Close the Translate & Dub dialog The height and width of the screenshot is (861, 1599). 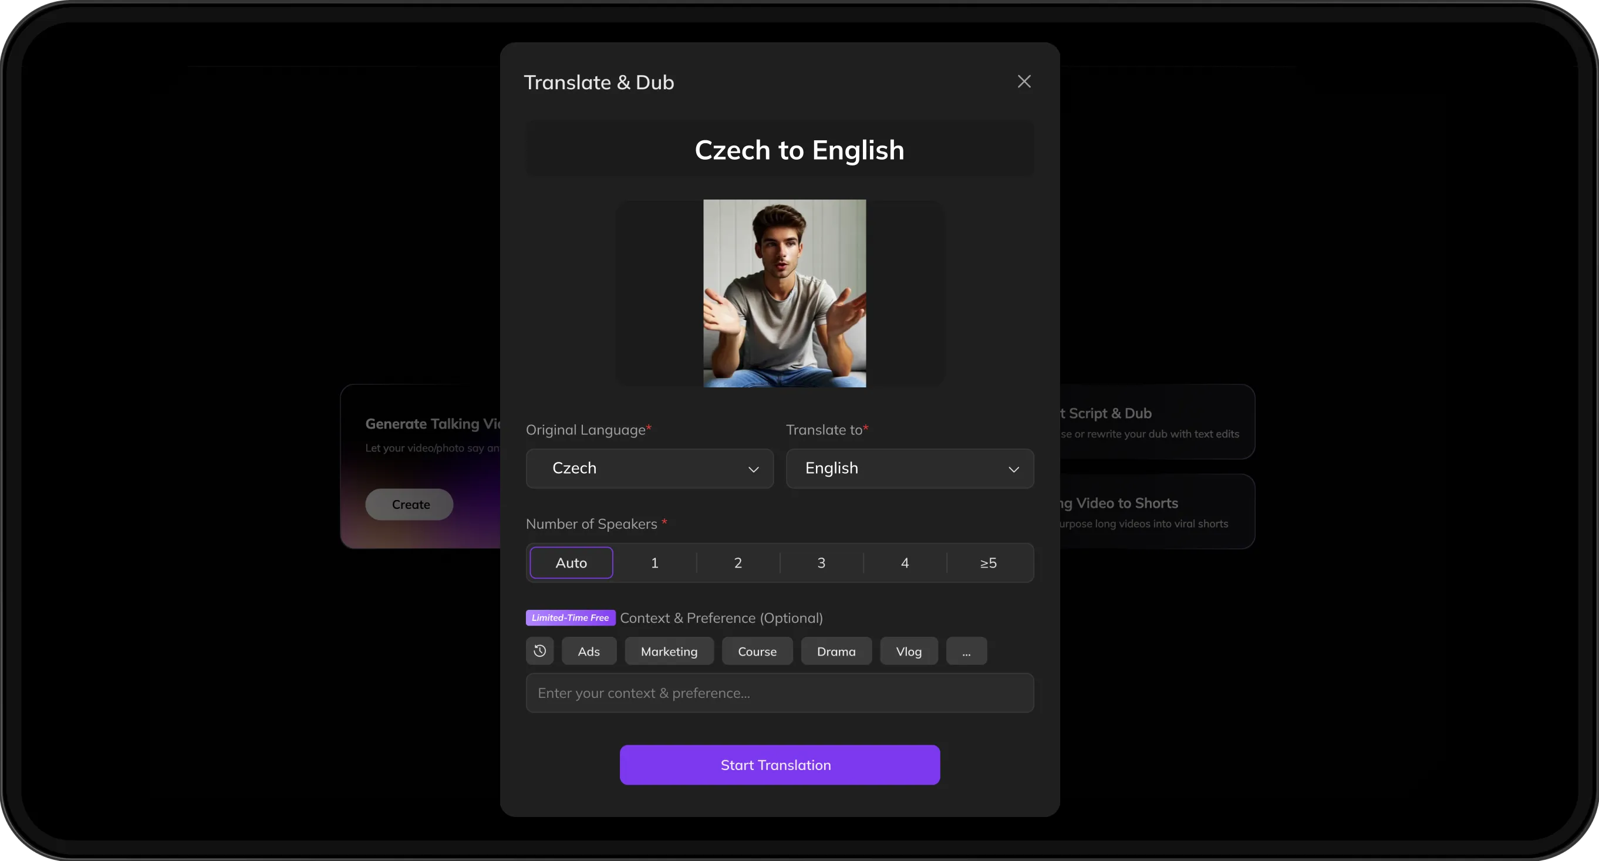point(1024,82)
